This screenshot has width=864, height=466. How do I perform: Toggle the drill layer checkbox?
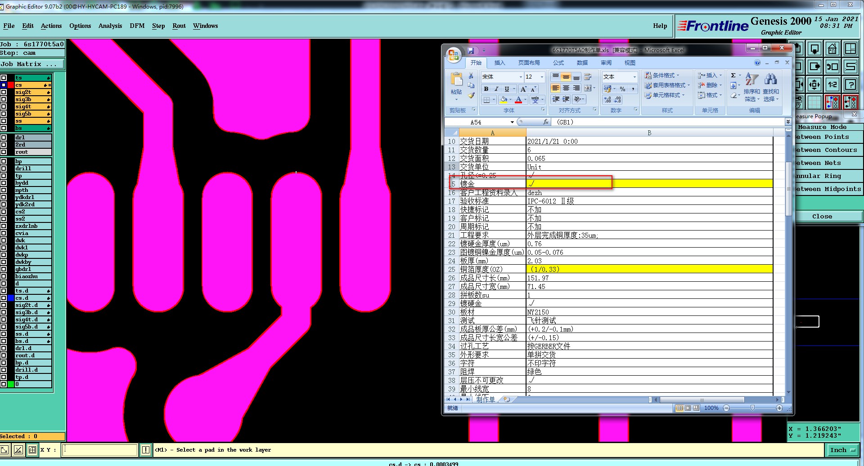point(4,169)
